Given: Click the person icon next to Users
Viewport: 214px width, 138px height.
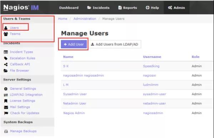Looking at the screenshot, I should (x=6, y=28).
